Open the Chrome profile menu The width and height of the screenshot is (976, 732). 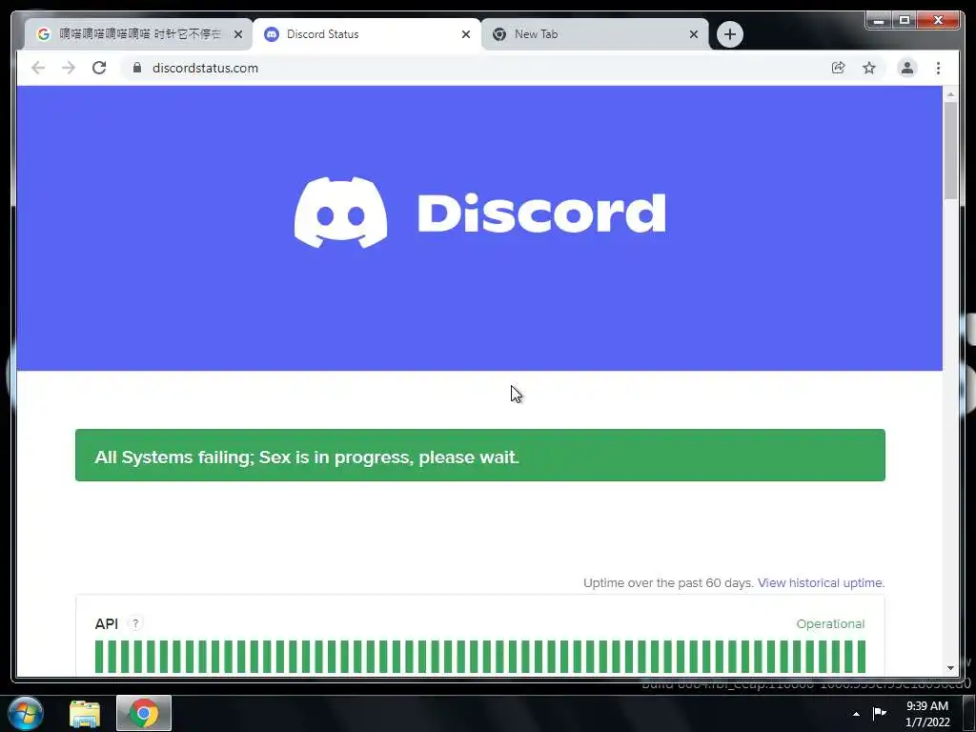click(x=907, y=68)
